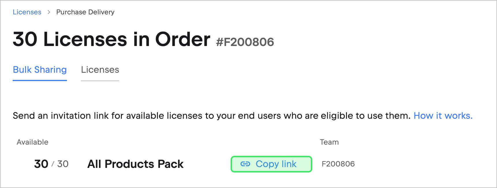Click the slash between the 30 counts
Viewport: 497px width, 188px height.
point(53,164)
